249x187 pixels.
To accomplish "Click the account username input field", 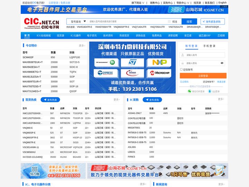I will (202, 55).
